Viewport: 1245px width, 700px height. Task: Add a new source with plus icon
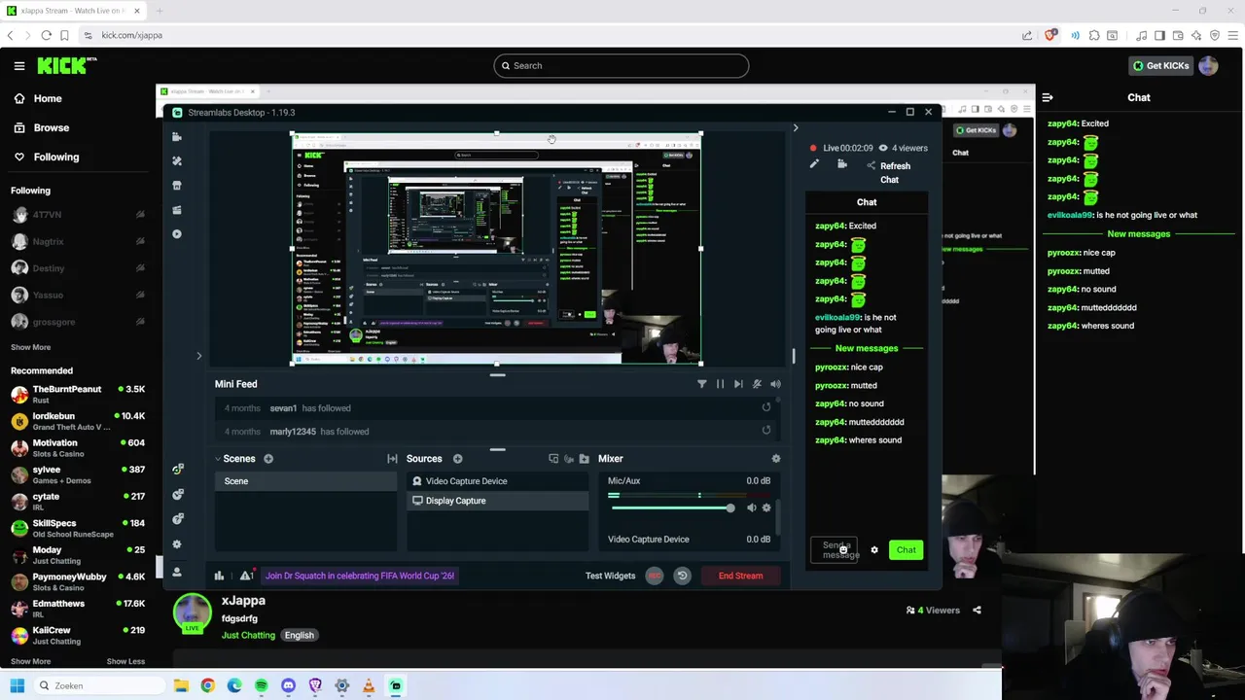tap(457, 459)
